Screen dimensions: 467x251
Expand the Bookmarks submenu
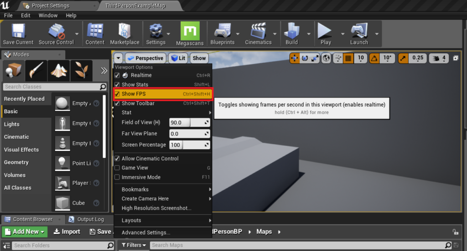[x=163, y=190]
